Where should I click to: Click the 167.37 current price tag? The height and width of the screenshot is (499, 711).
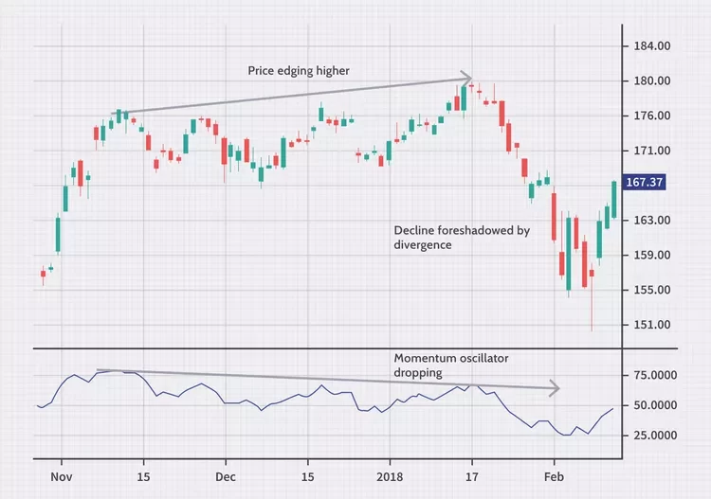coord(645,182)
